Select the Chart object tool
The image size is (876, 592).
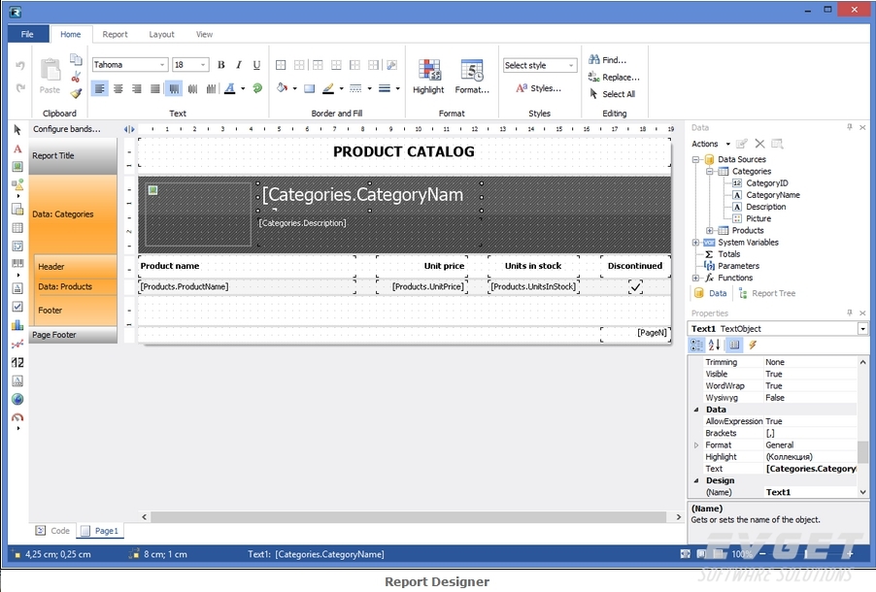coord(17,325)
